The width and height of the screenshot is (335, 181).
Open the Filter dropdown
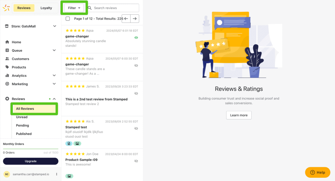(x=74, y=8)
